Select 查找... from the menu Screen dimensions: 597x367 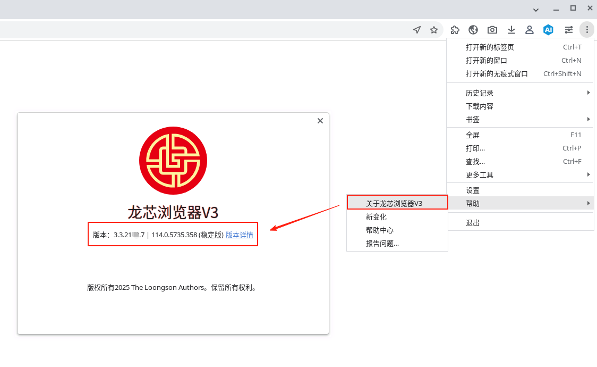[521, 162]
